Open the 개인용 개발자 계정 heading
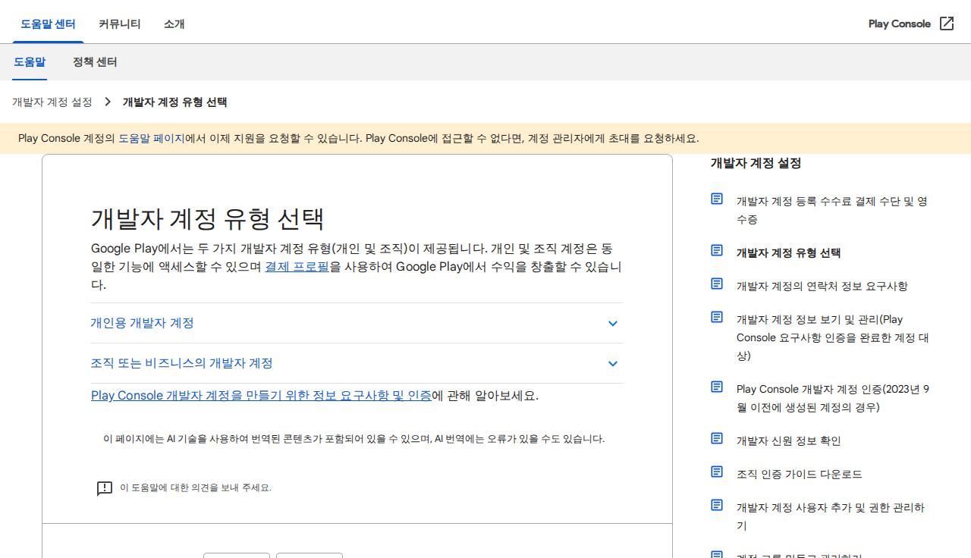Viewport: 971px width, 558px height. [142, 323]
